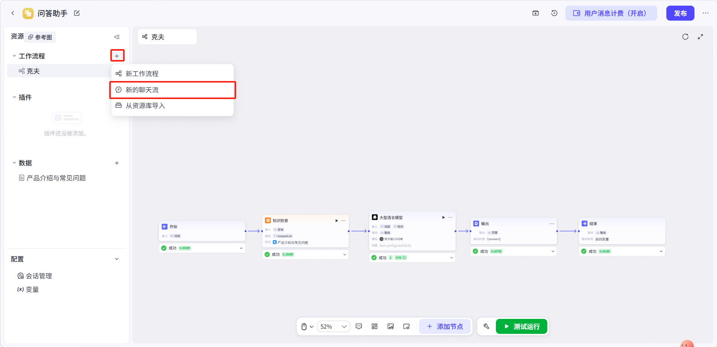
Task: Open 变量 configuration
Action: [x=28, y=289]
